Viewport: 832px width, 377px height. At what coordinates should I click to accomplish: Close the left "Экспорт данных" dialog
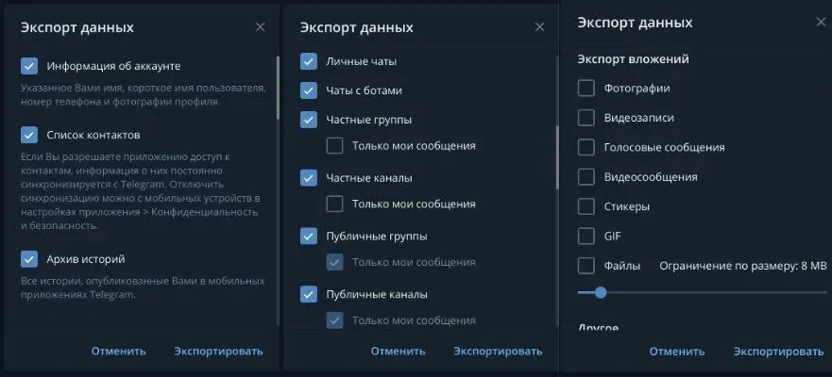(x=261, y=27)
